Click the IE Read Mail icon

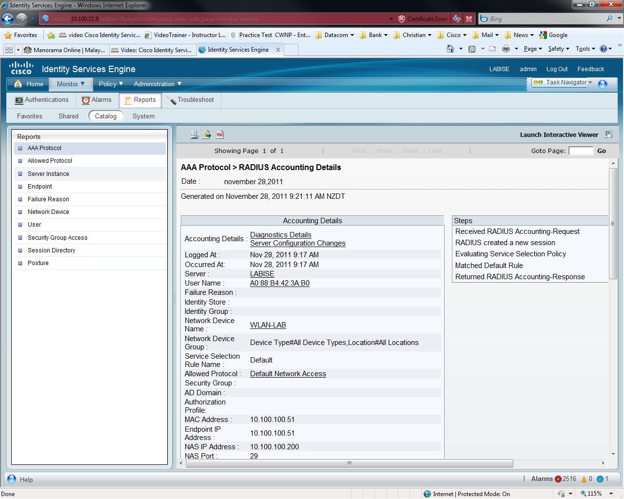click(x=492, y=49)
